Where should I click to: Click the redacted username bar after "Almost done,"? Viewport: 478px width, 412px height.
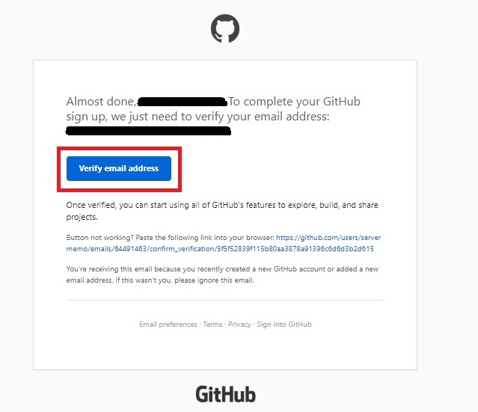coord(183,102)
